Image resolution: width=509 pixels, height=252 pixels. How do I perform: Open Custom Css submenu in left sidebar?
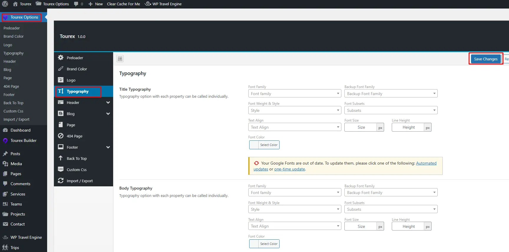click(x=13, y=111)
